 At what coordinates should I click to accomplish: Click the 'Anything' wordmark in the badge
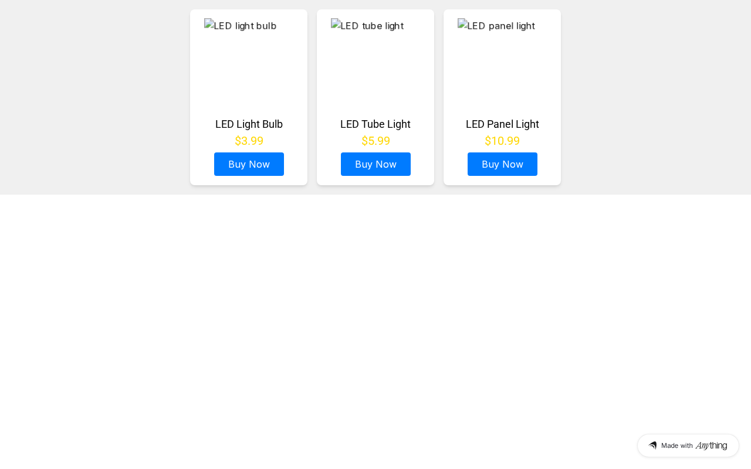point(711,446)
